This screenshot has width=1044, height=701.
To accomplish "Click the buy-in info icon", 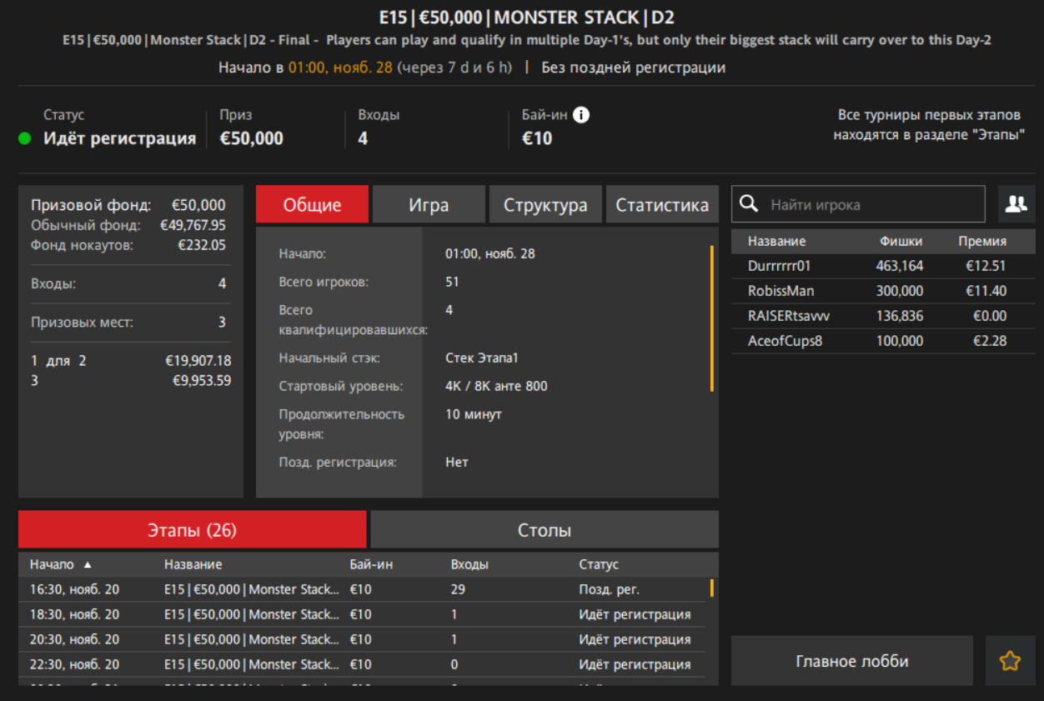I will point(581,115).
